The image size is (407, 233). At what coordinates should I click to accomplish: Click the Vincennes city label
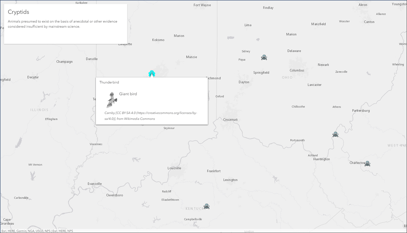point(96,144)
